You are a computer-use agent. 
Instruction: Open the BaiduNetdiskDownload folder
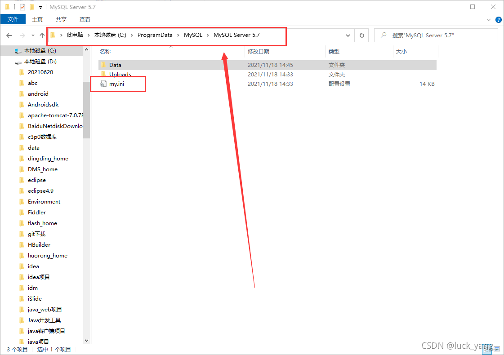point(55,126)
